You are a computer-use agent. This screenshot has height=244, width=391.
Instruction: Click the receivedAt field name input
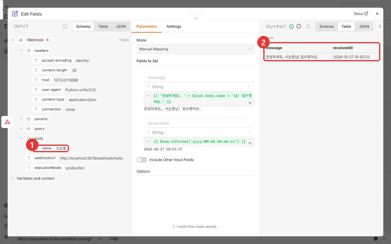tap(198, 123)
